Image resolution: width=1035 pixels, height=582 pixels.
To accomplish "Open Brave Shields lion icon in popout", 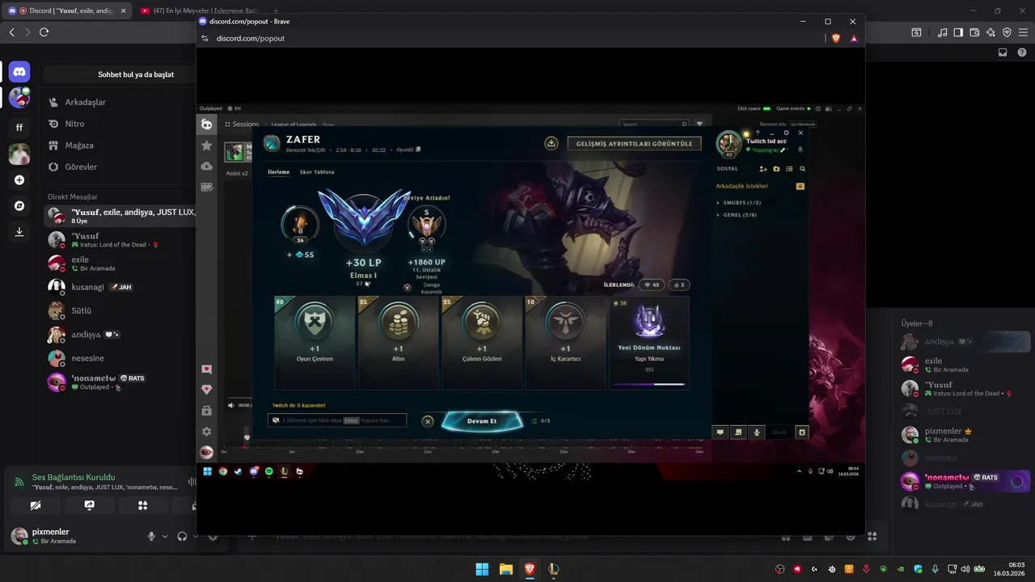I will (x=836, y=38).
